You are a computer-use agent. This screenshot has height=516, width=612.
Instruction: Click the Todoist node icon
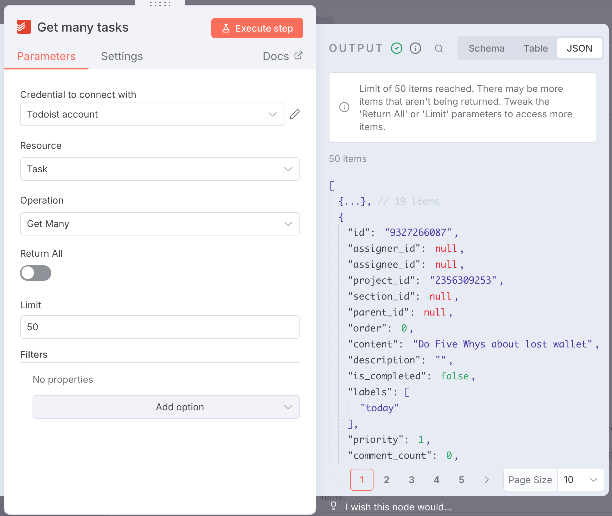24,27
